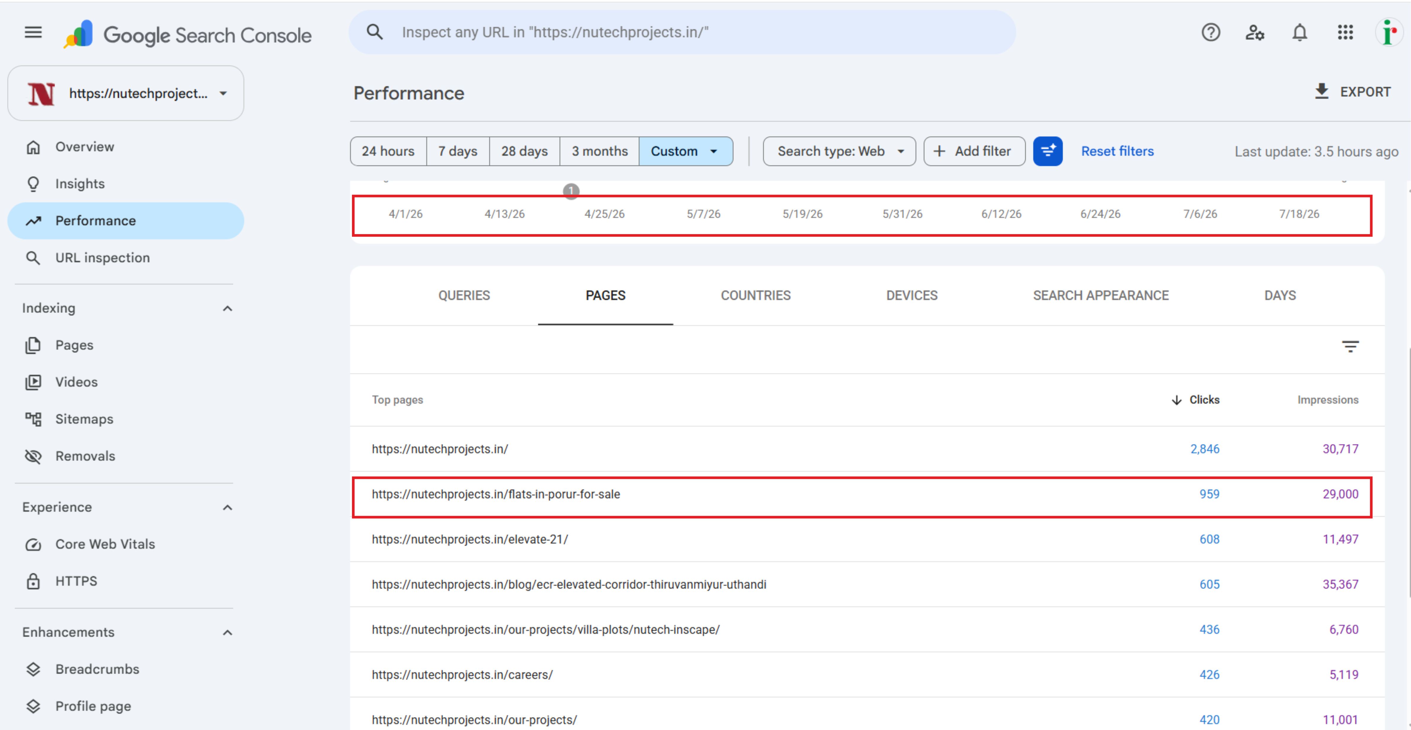Open the Insights sidebar item
This screenshot has width=1411, height=730.
point(126,184)
